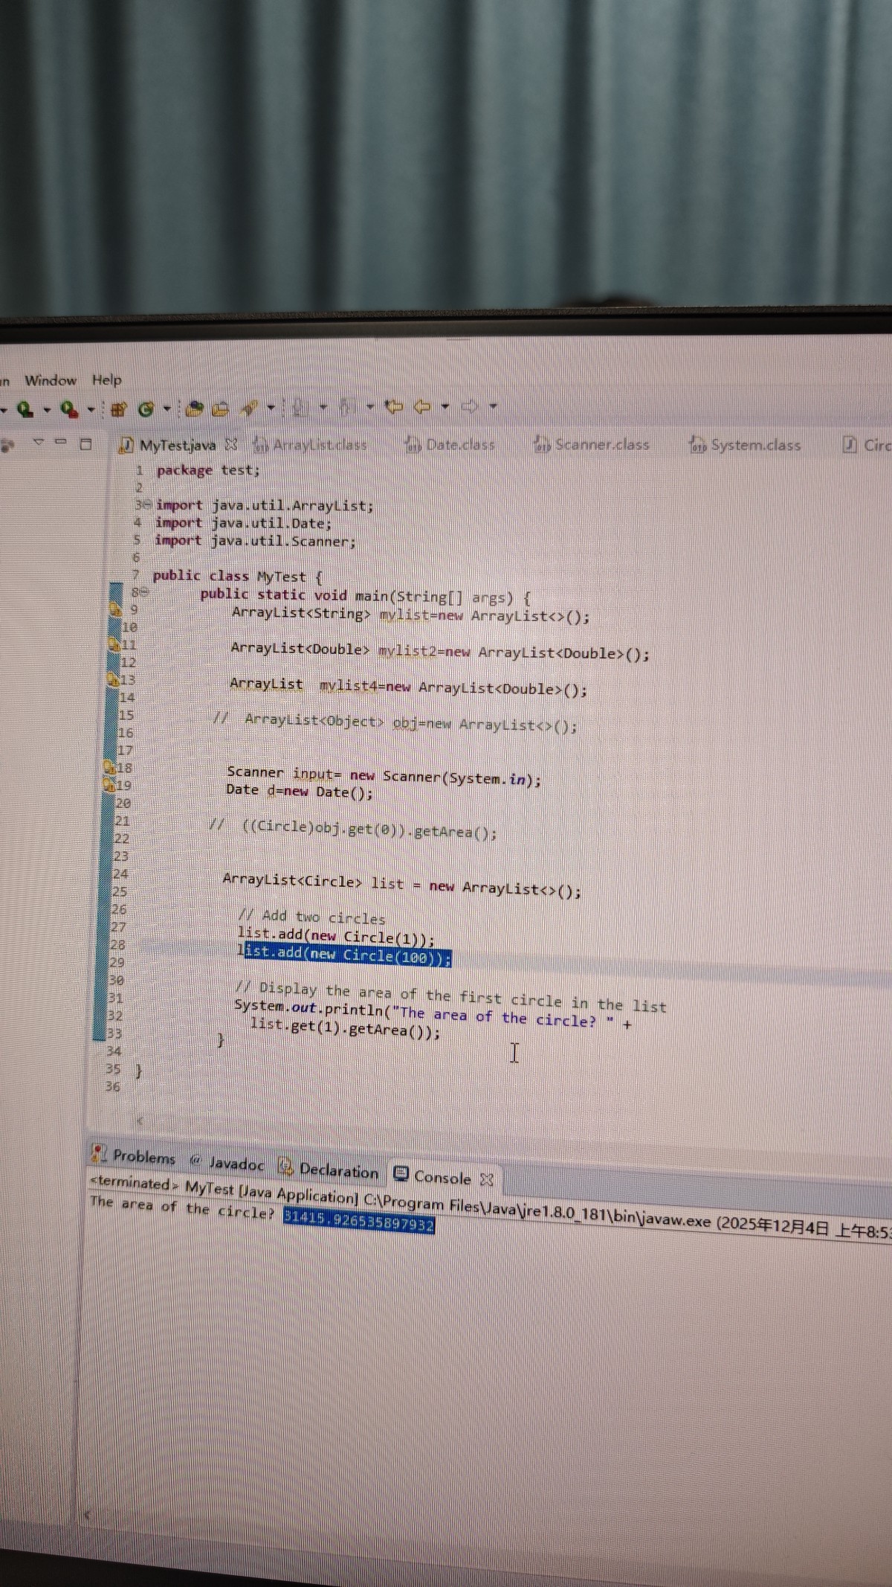Click the Scanner input declaration line

point(384,776)
